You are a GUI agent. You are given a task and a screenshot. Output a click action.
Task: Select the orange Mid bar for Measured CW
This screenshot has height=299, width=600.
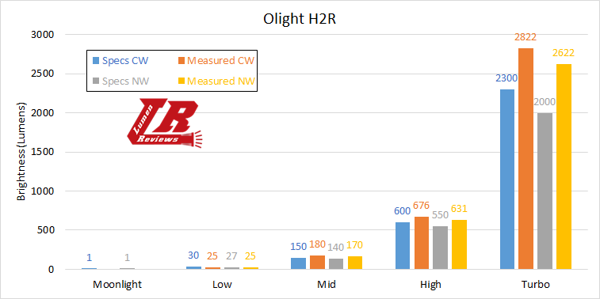[317, 263]
